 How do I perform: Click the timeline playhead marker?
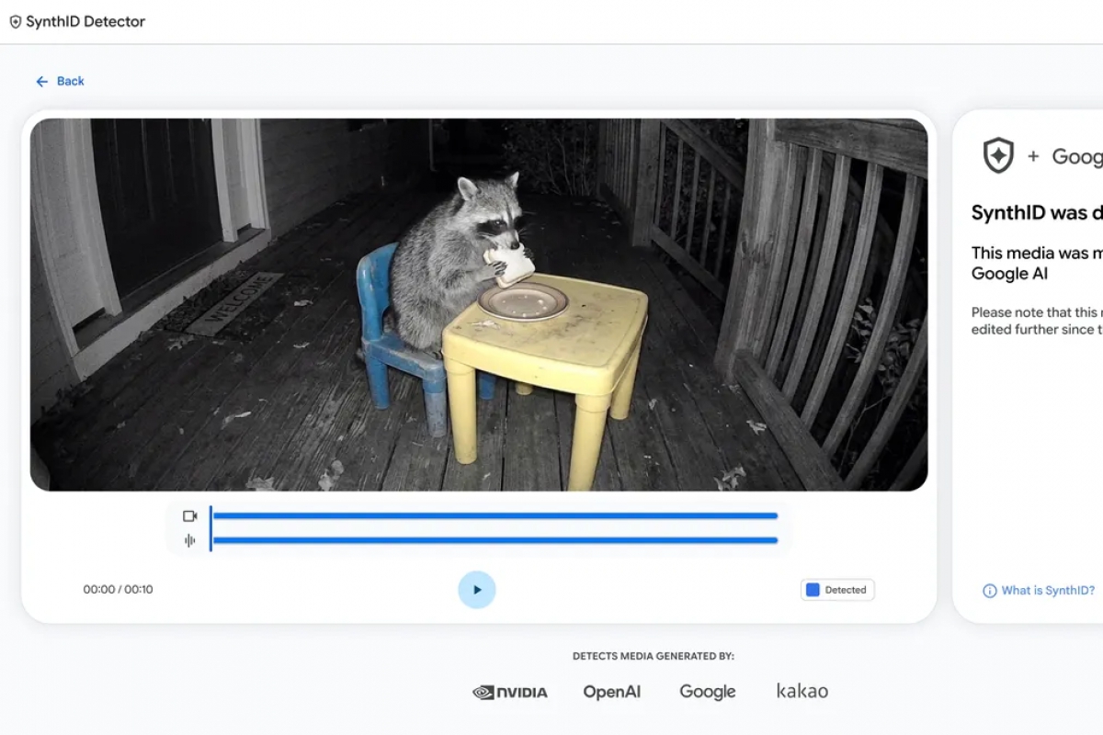(210, 528)
